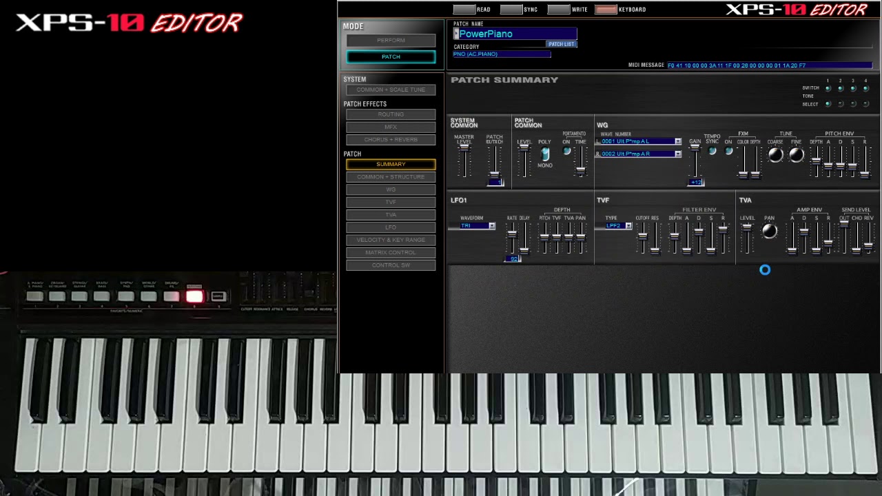Open the LFO patch page
882x496 pixels.
pos(391,227)
